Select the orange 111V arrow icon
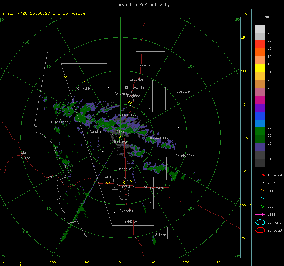 tap(260, 191)
